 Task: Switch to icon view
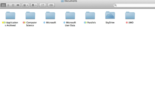[x=3, y=5]
